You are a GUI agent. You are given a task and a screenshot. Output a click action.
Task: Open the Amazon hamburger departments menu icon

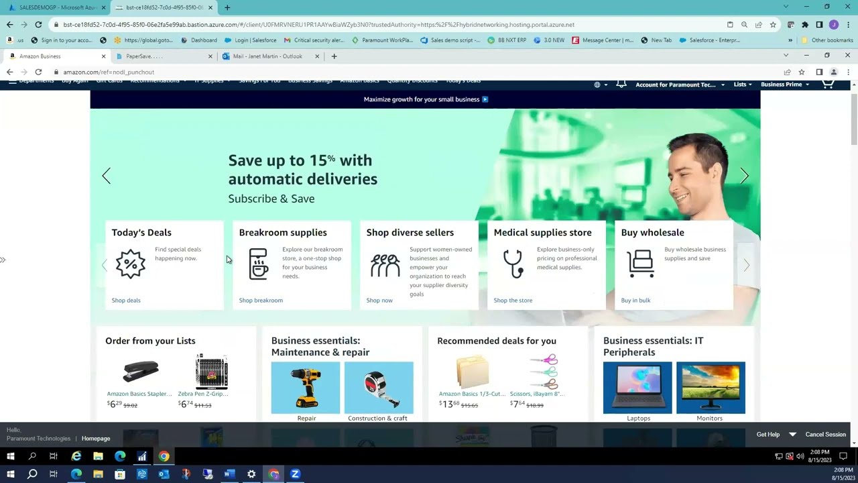coord(12,82)
